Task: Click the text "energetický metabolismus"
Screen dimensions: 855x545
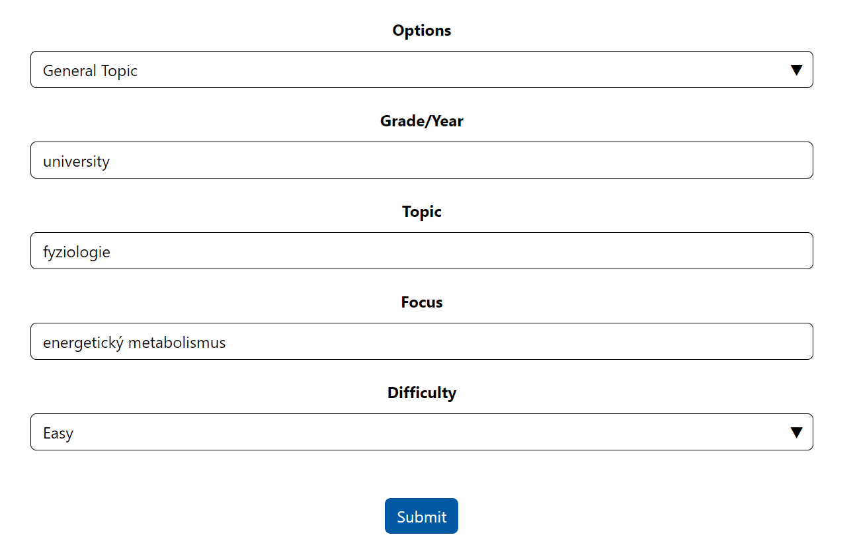Action: (134, 343)
